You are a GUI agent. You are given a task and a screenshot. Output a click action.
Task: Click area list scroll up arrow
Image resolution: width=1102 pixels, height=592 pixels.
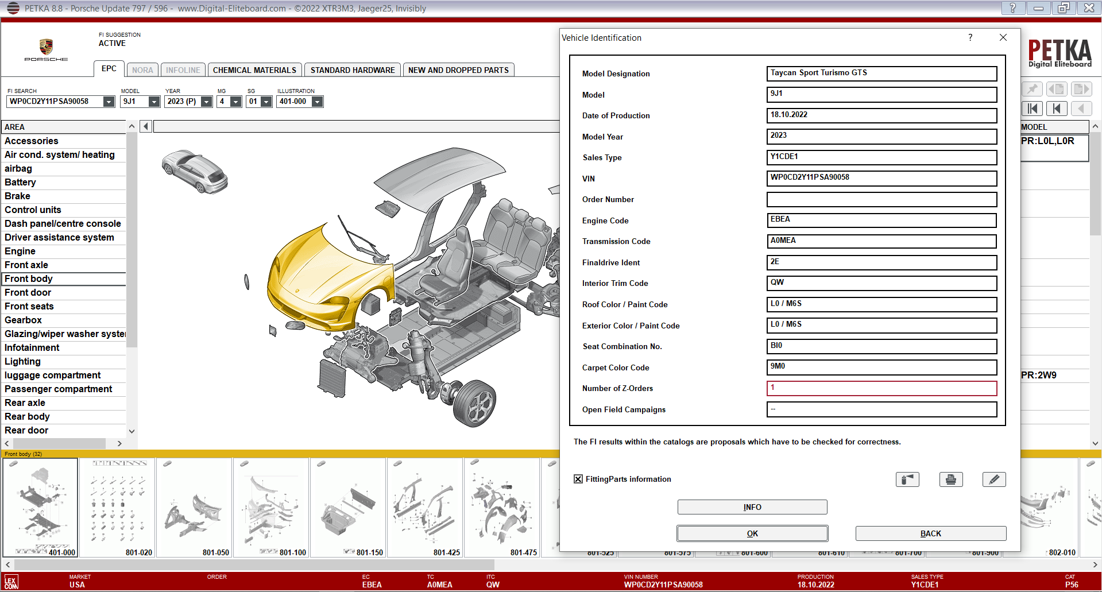132,126
